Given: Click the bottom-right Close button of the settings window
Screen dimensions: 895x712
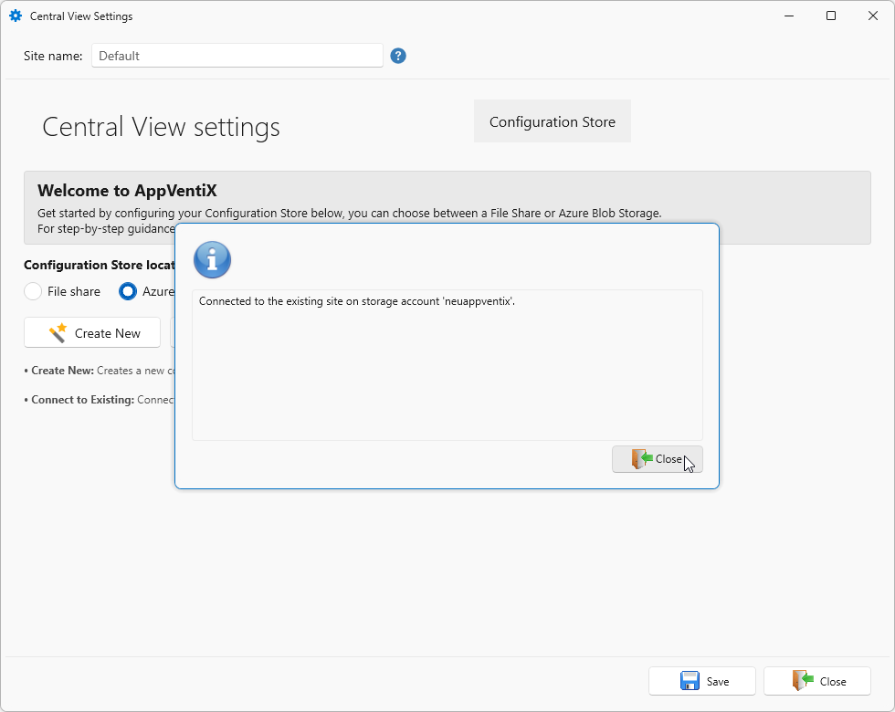Looking at the screenshot, I should (x=817, y=681).
